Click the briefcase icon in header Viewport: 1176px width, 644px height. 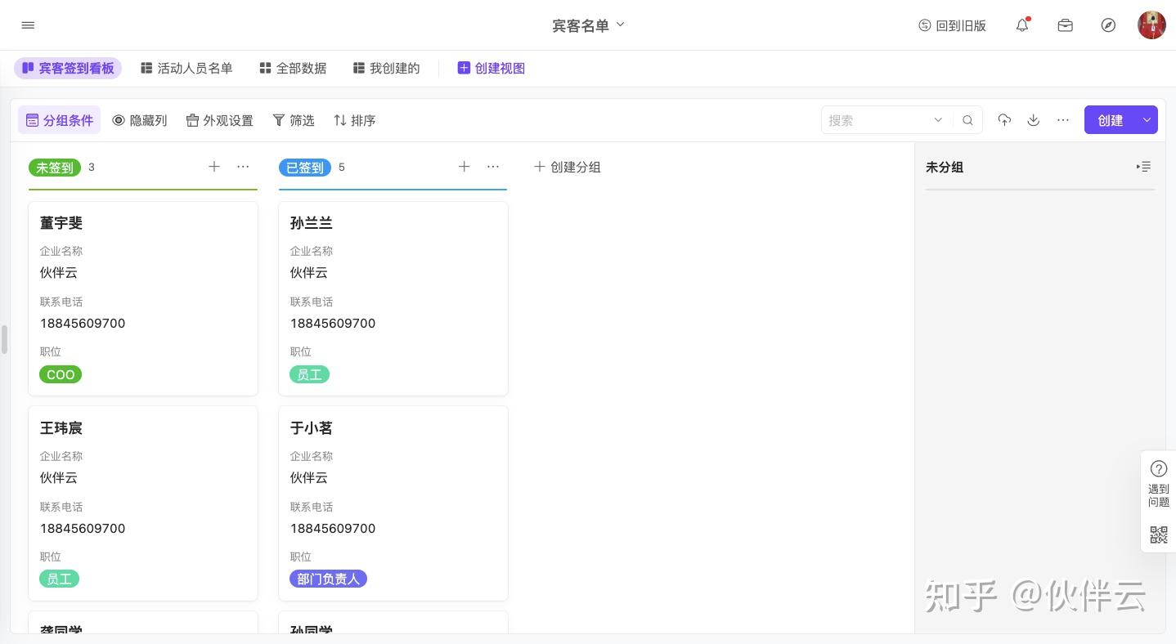(1065, 25)
